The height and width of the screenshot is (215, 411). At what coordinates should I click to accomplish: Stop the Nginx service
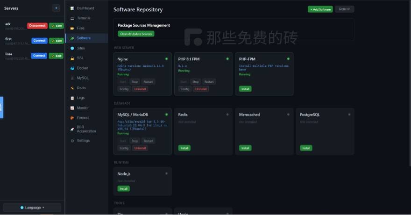[x=135, y=82]
